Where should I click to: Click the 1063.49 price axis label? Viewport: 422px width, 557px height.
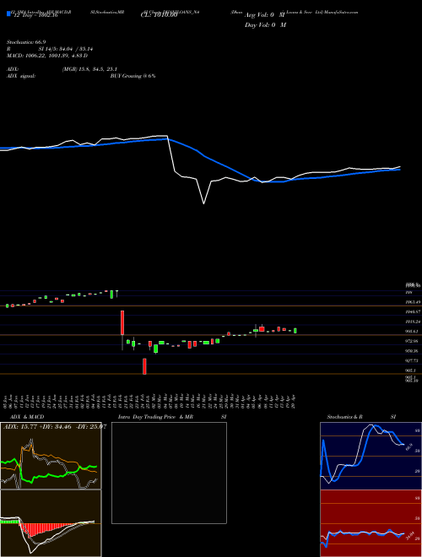tap(414, 302)
